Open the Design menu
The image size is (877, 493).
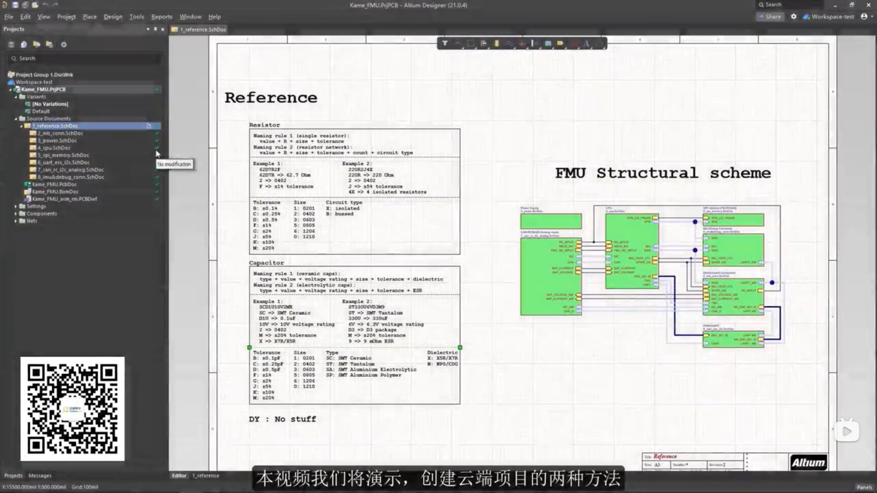coord(113,16)
